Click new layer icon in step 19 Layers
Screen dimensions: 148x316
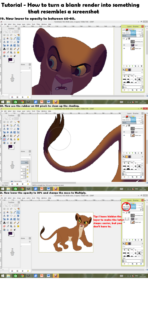(124, 66)
